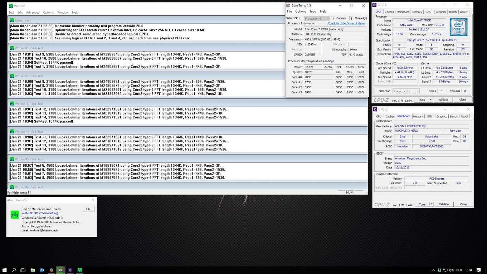This screenshot has height=274, width=487.
Task: Click the Core Temp title bar thermometer icon
Action: pyautogui.click(x=288, y=5)
